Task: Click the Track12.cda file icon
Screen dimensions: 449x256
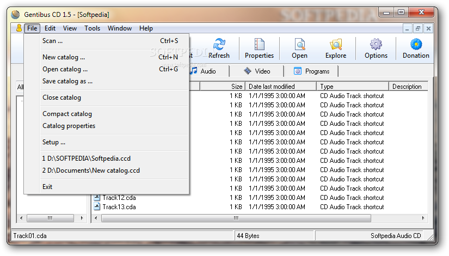Action: click(97, 198)
